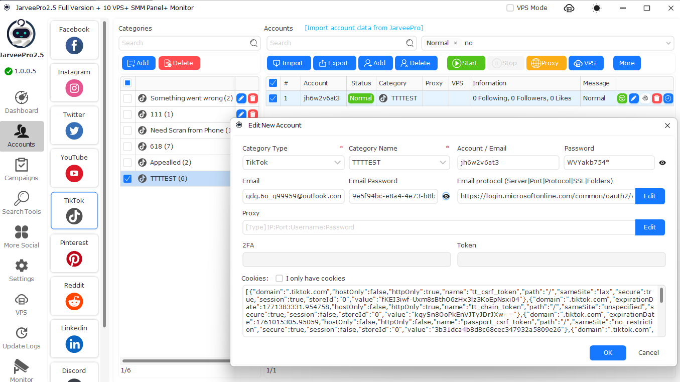
Task: Open More Social in left navigation
Action: click(x=22, y=236)
